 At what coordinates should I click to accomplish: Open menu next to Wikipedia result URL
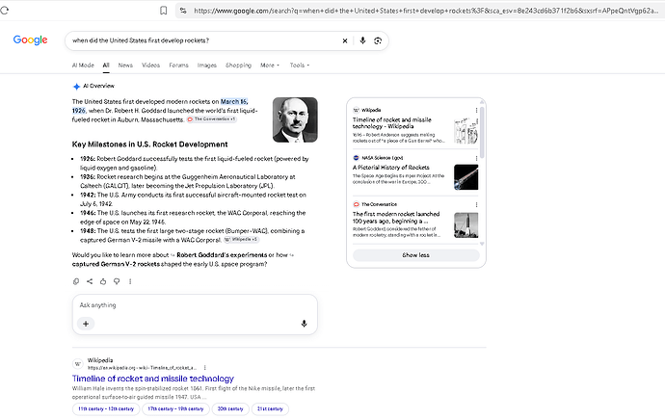205,368
